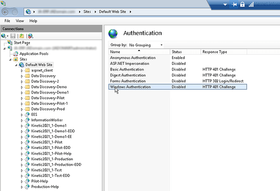Expand the Data Discovery-Demo node
Viewport: 280px width, 191px height.
[22, 87]
